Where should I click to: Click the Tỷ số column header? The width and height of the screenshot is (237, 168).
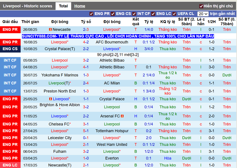[86, 22]
